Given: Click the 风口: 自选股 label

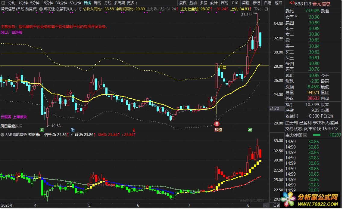Looking at the screenshot, I should click(11, 32).
